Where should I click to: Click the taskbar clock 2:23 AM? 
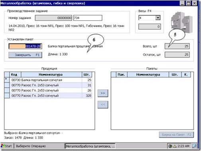[183, 146]
